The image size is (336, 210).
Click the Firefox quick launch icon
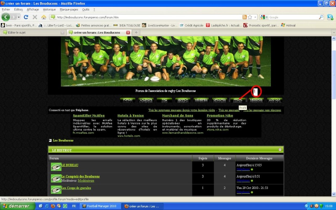(x=53, y=206)
